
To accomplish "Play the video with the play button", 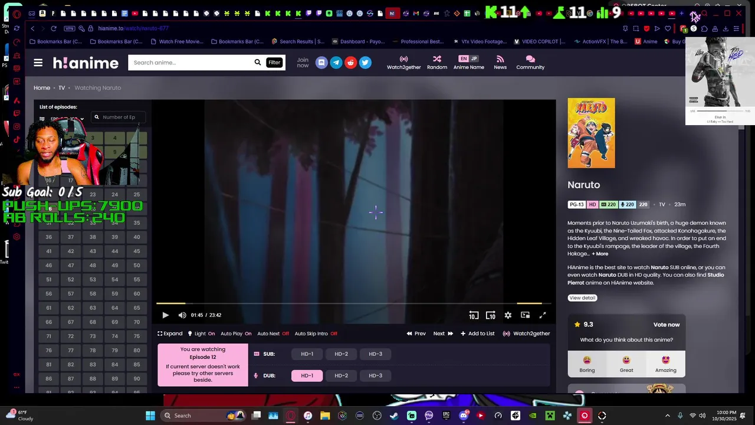I will pyautogui.click(x=165, y=315).
